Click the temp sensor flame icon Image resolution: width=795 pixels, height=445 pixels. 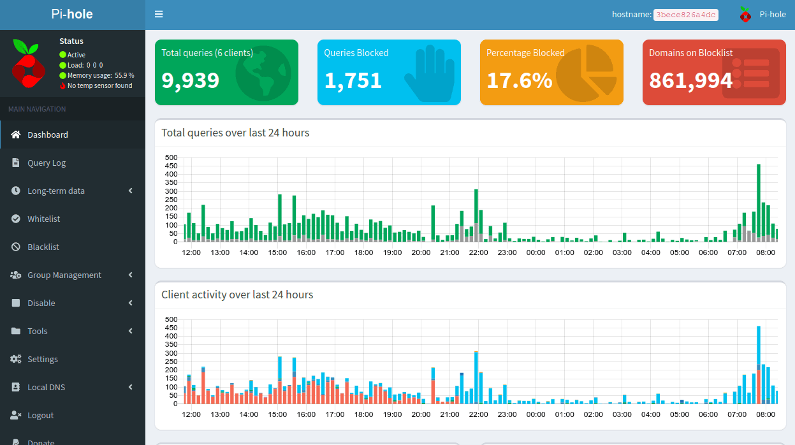(x=62, y=85)
